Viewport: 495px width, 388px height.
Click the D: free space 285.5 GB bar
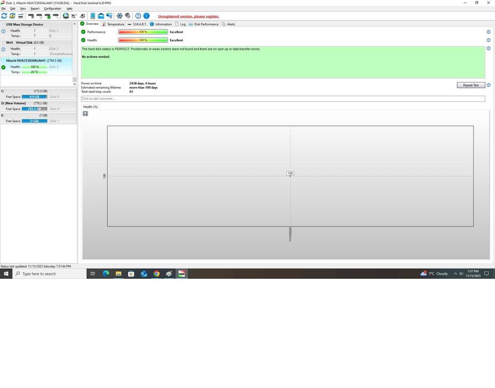tap(34, 109)
